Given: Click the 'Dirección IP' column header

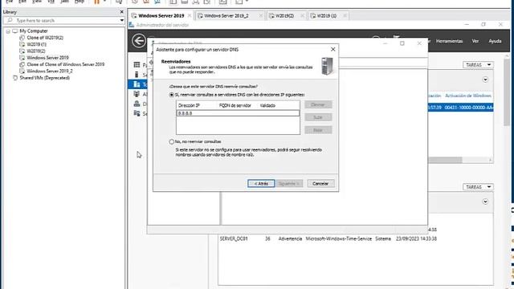Looking at the screenshot, I should [190, 105].
